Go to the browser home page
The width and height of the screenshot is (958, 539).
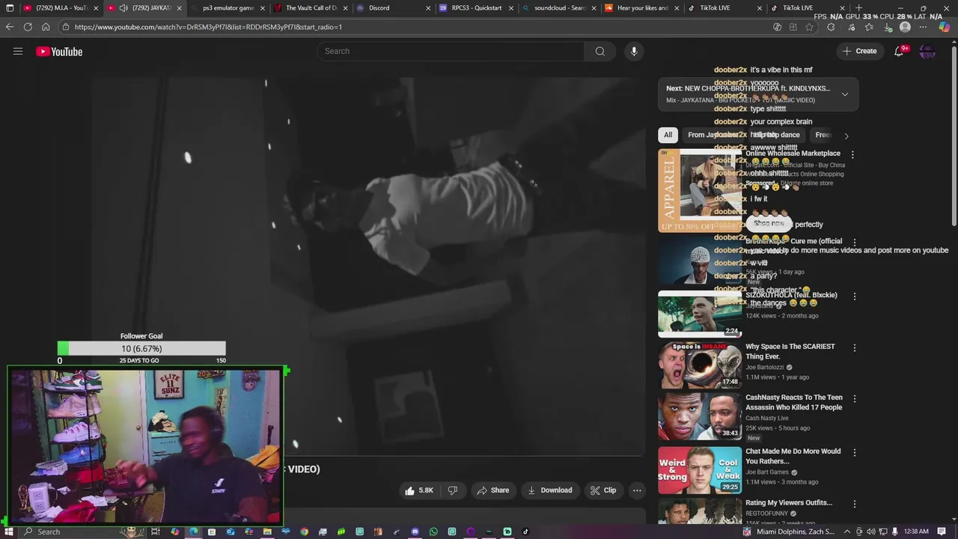(x=46, y=27)
